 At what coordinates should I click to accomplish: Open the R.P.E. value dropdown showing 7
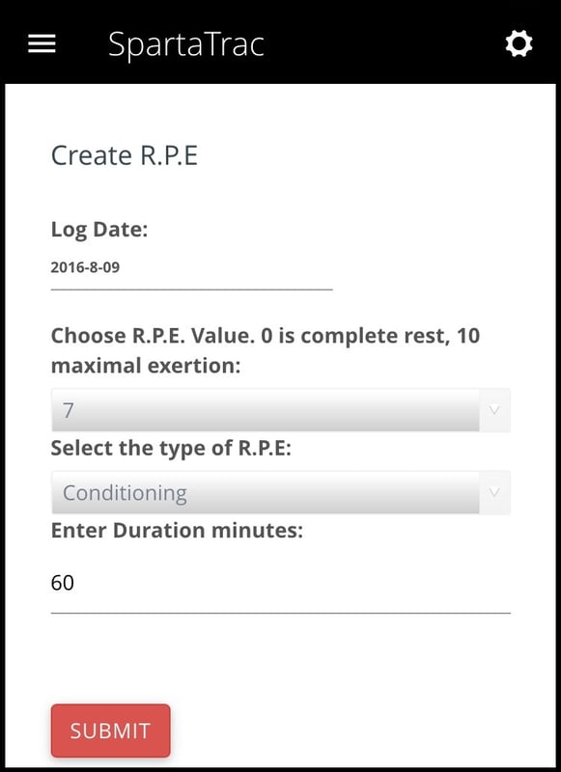[281, 410]
